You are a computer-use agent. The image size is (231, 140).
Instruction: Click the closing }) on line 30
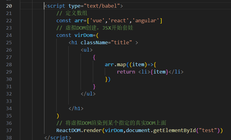click(108, 79)
